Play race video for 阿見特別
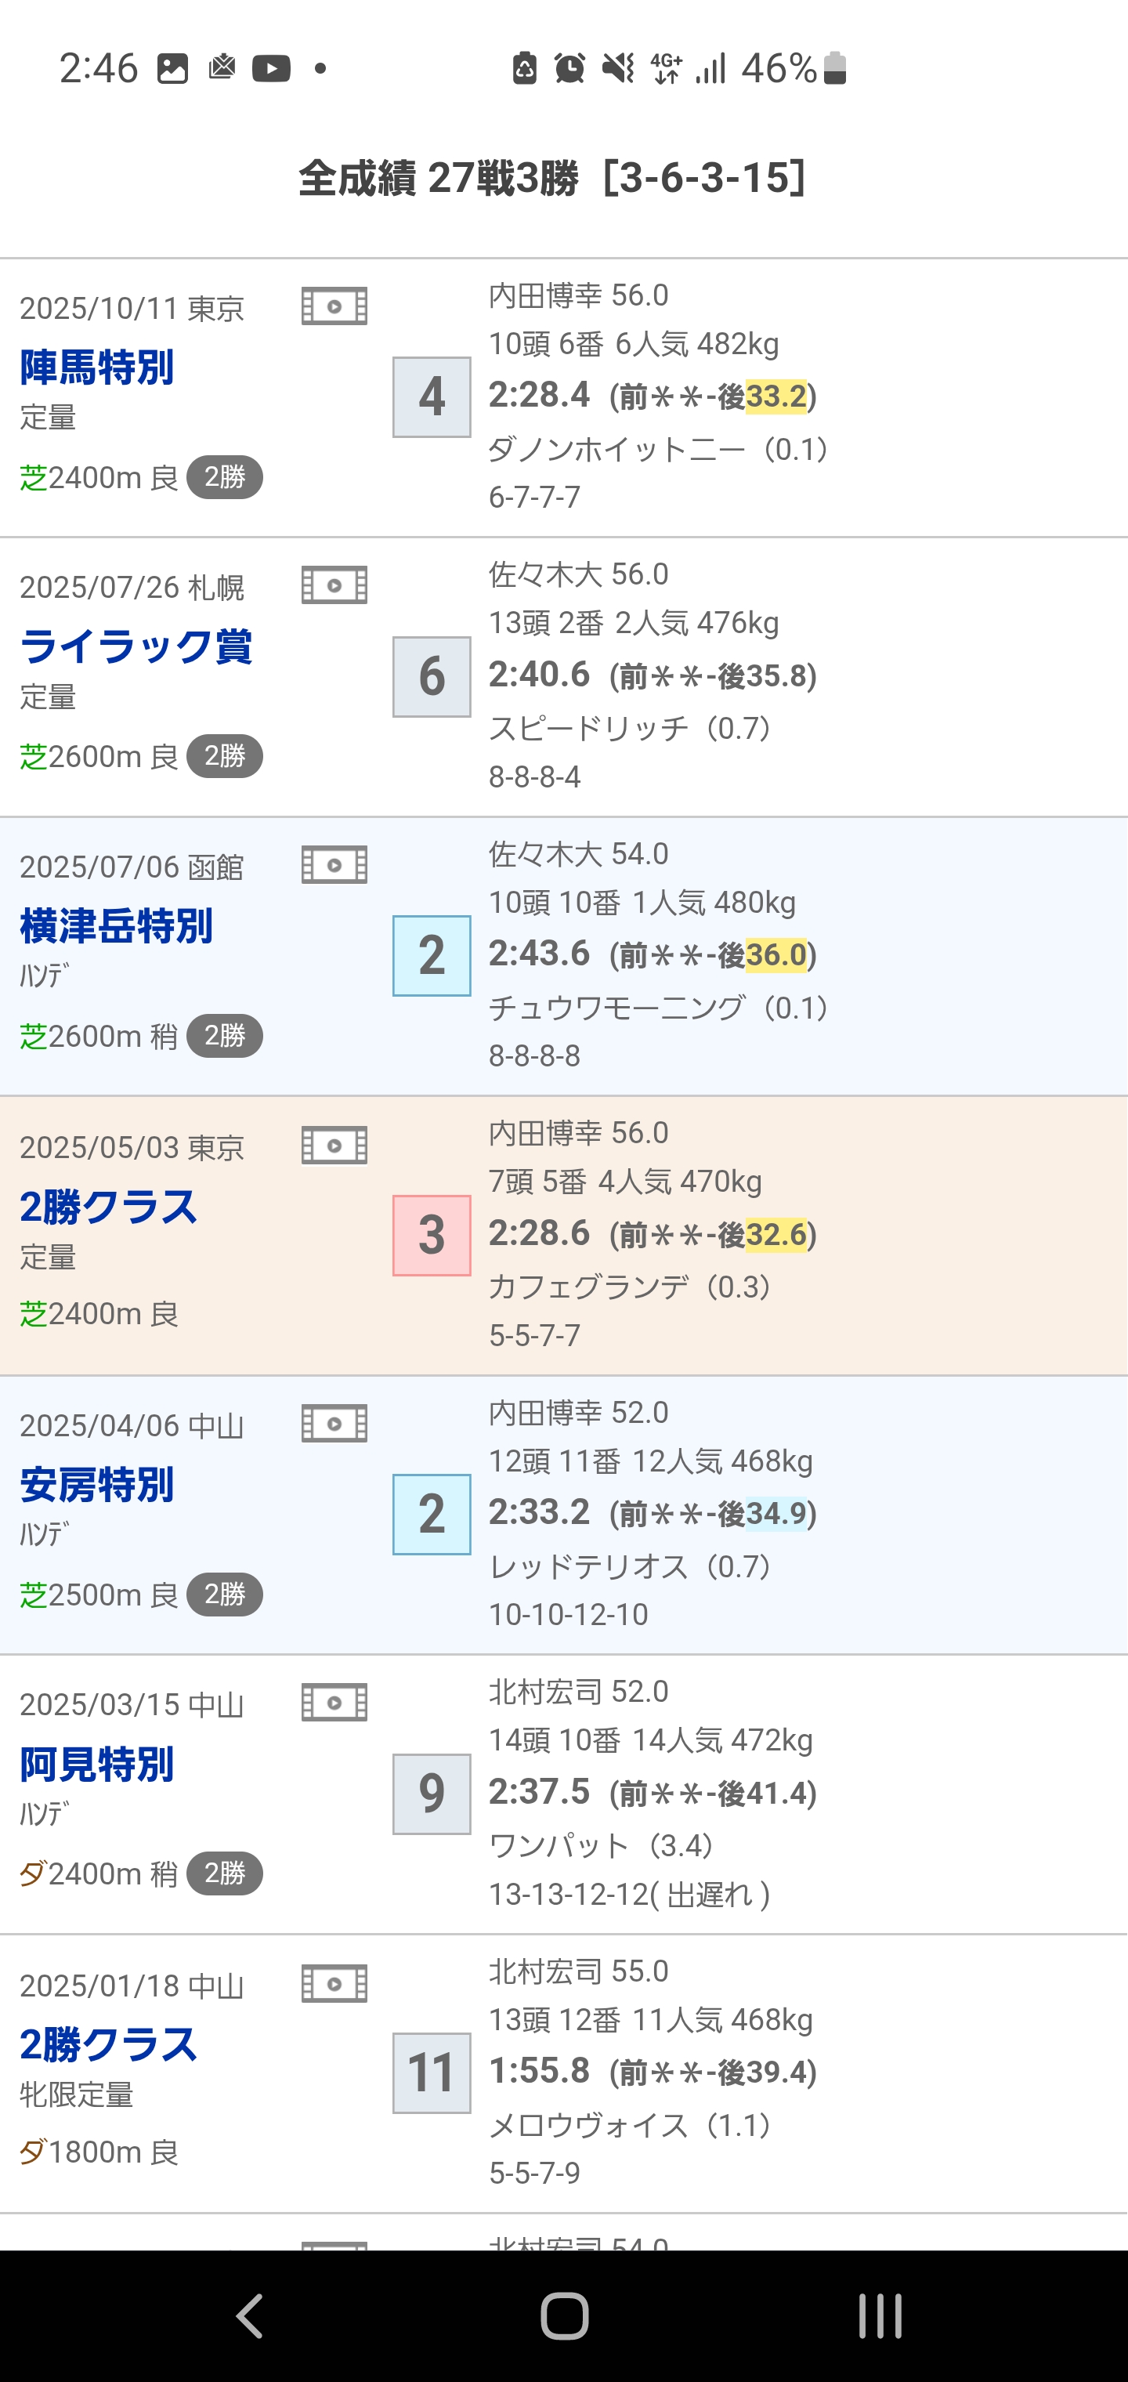The height and width of the screenshot is (2382, 1128). pyautogui.click(x=334, y=1703)
